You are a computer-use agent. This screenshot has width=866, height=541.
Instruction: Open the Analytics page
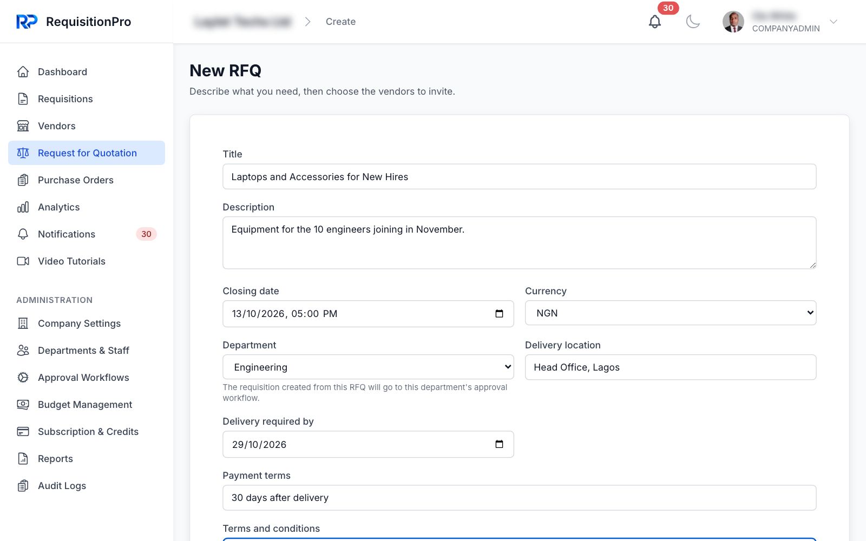(x=87, y=207)
